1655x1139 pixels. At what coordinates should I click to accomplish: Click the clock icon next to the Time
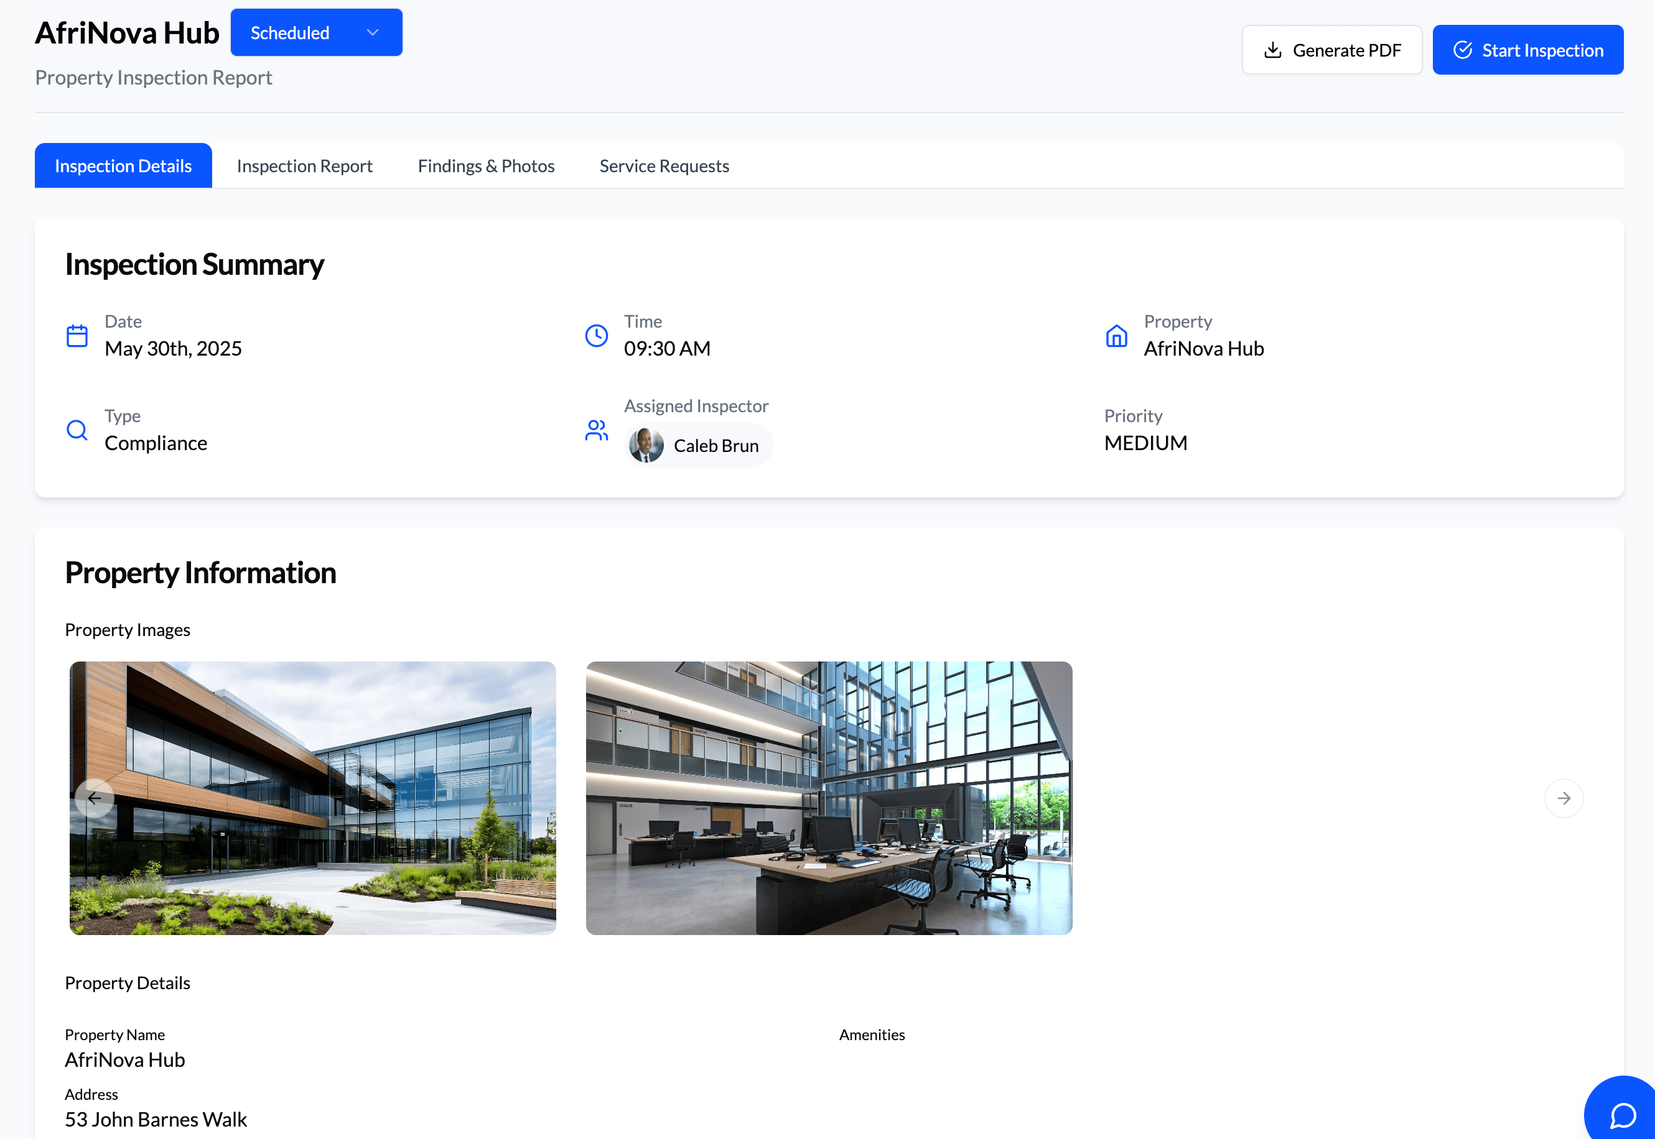596,334
